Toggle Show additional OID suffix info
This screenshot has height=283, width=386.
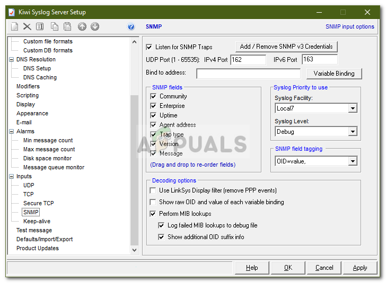coord(161,237)
